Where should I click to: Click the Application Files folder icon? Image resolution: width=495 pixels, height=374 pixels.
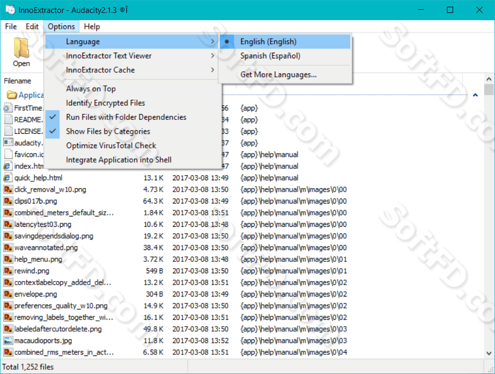[x=12, y=95]
